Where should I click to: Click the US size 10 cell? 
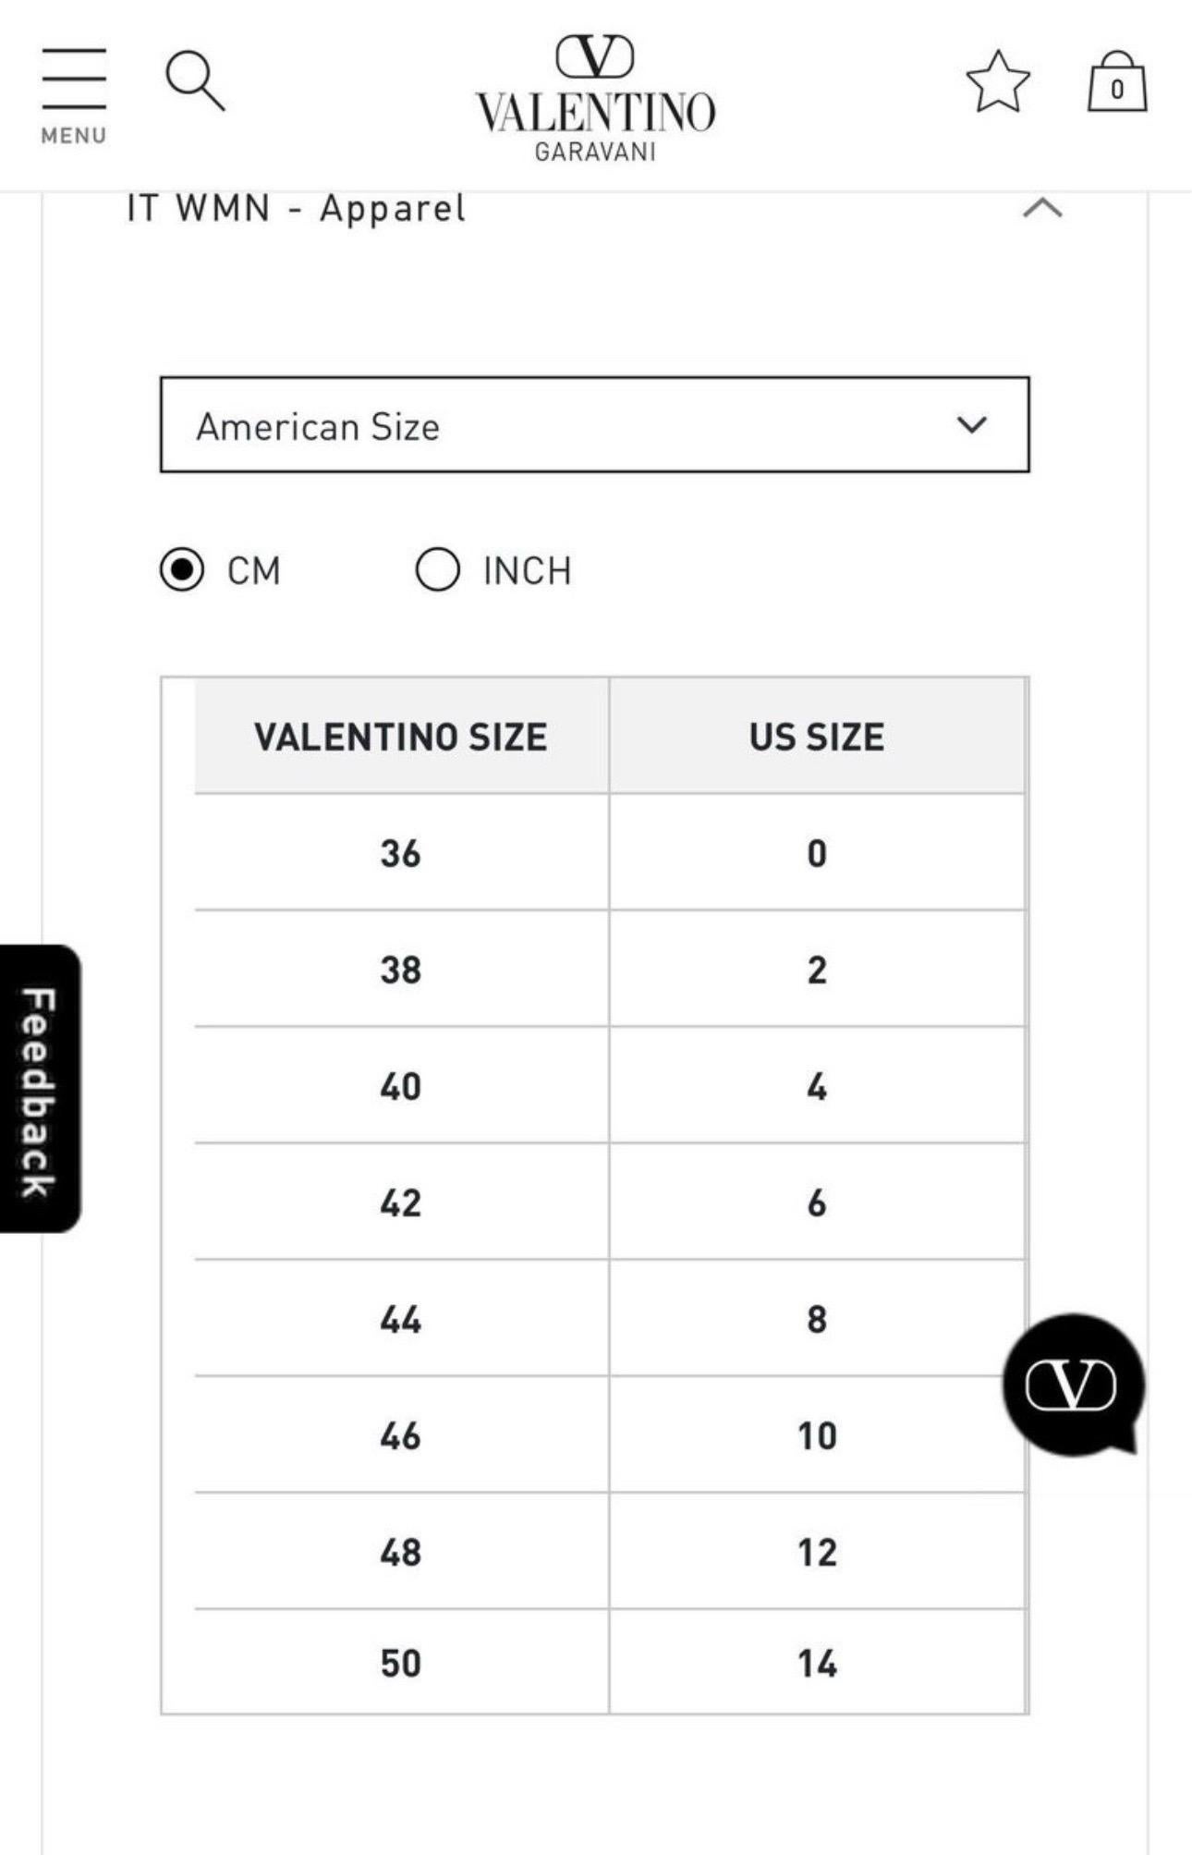(x=817, y=1434)
